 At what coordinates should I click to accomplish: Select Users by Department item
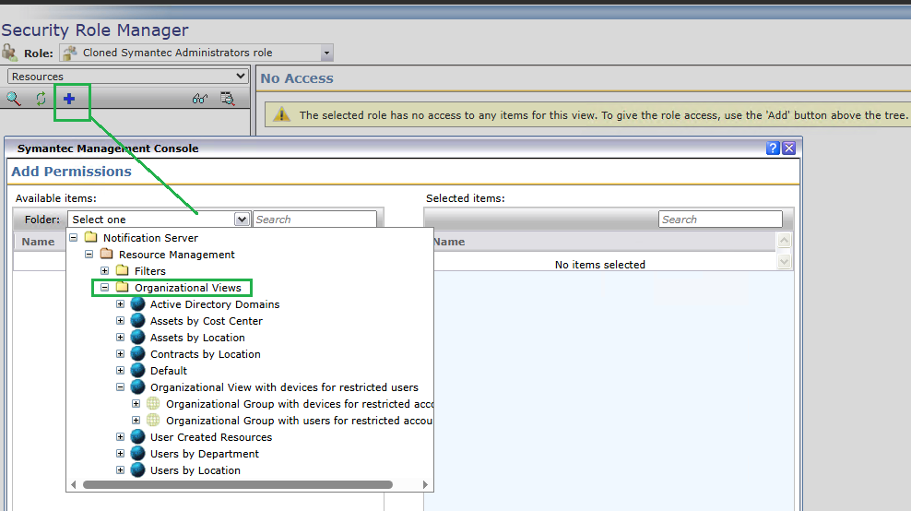point(205,454)
